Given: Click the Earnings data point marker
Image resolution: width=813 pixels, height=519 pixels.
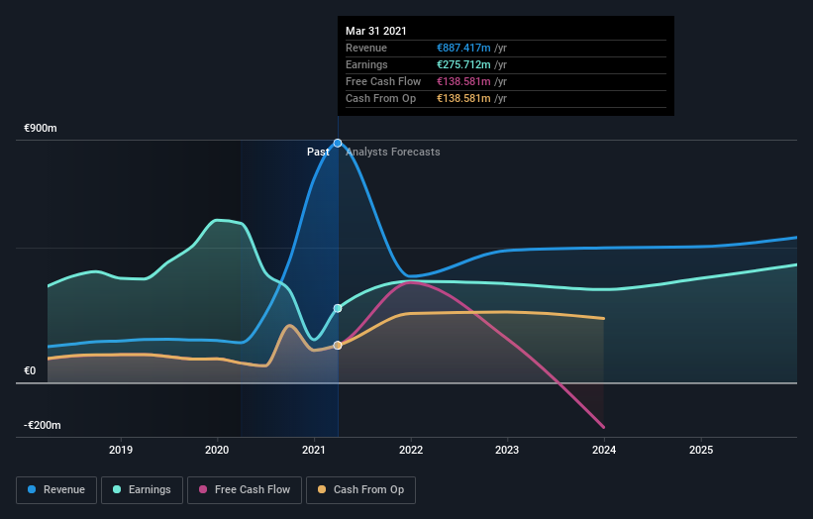Looking at the screenshot, I should pos(338,308).
